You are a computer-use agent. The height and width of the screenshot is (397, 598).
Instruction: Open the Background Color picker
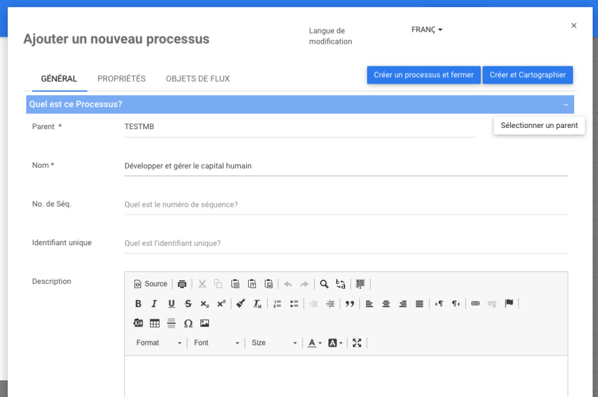335,343
